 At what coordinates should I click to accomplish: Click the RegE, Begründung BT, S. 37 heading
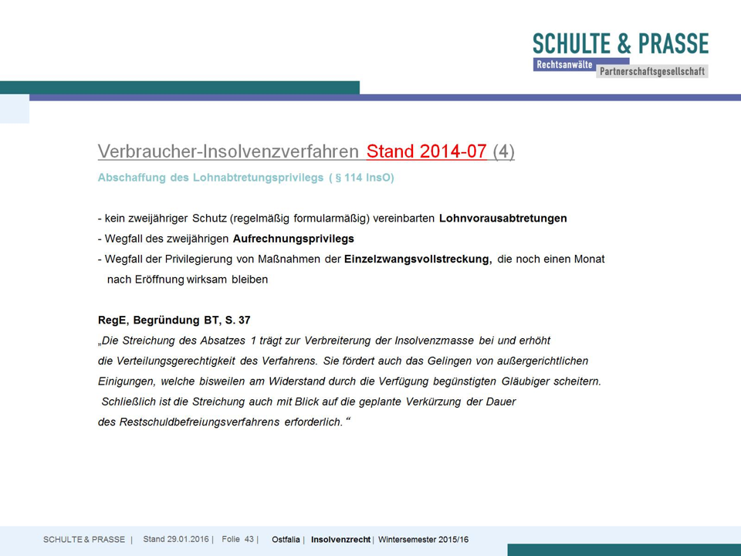pyautogui.click(x=174, y=320)
